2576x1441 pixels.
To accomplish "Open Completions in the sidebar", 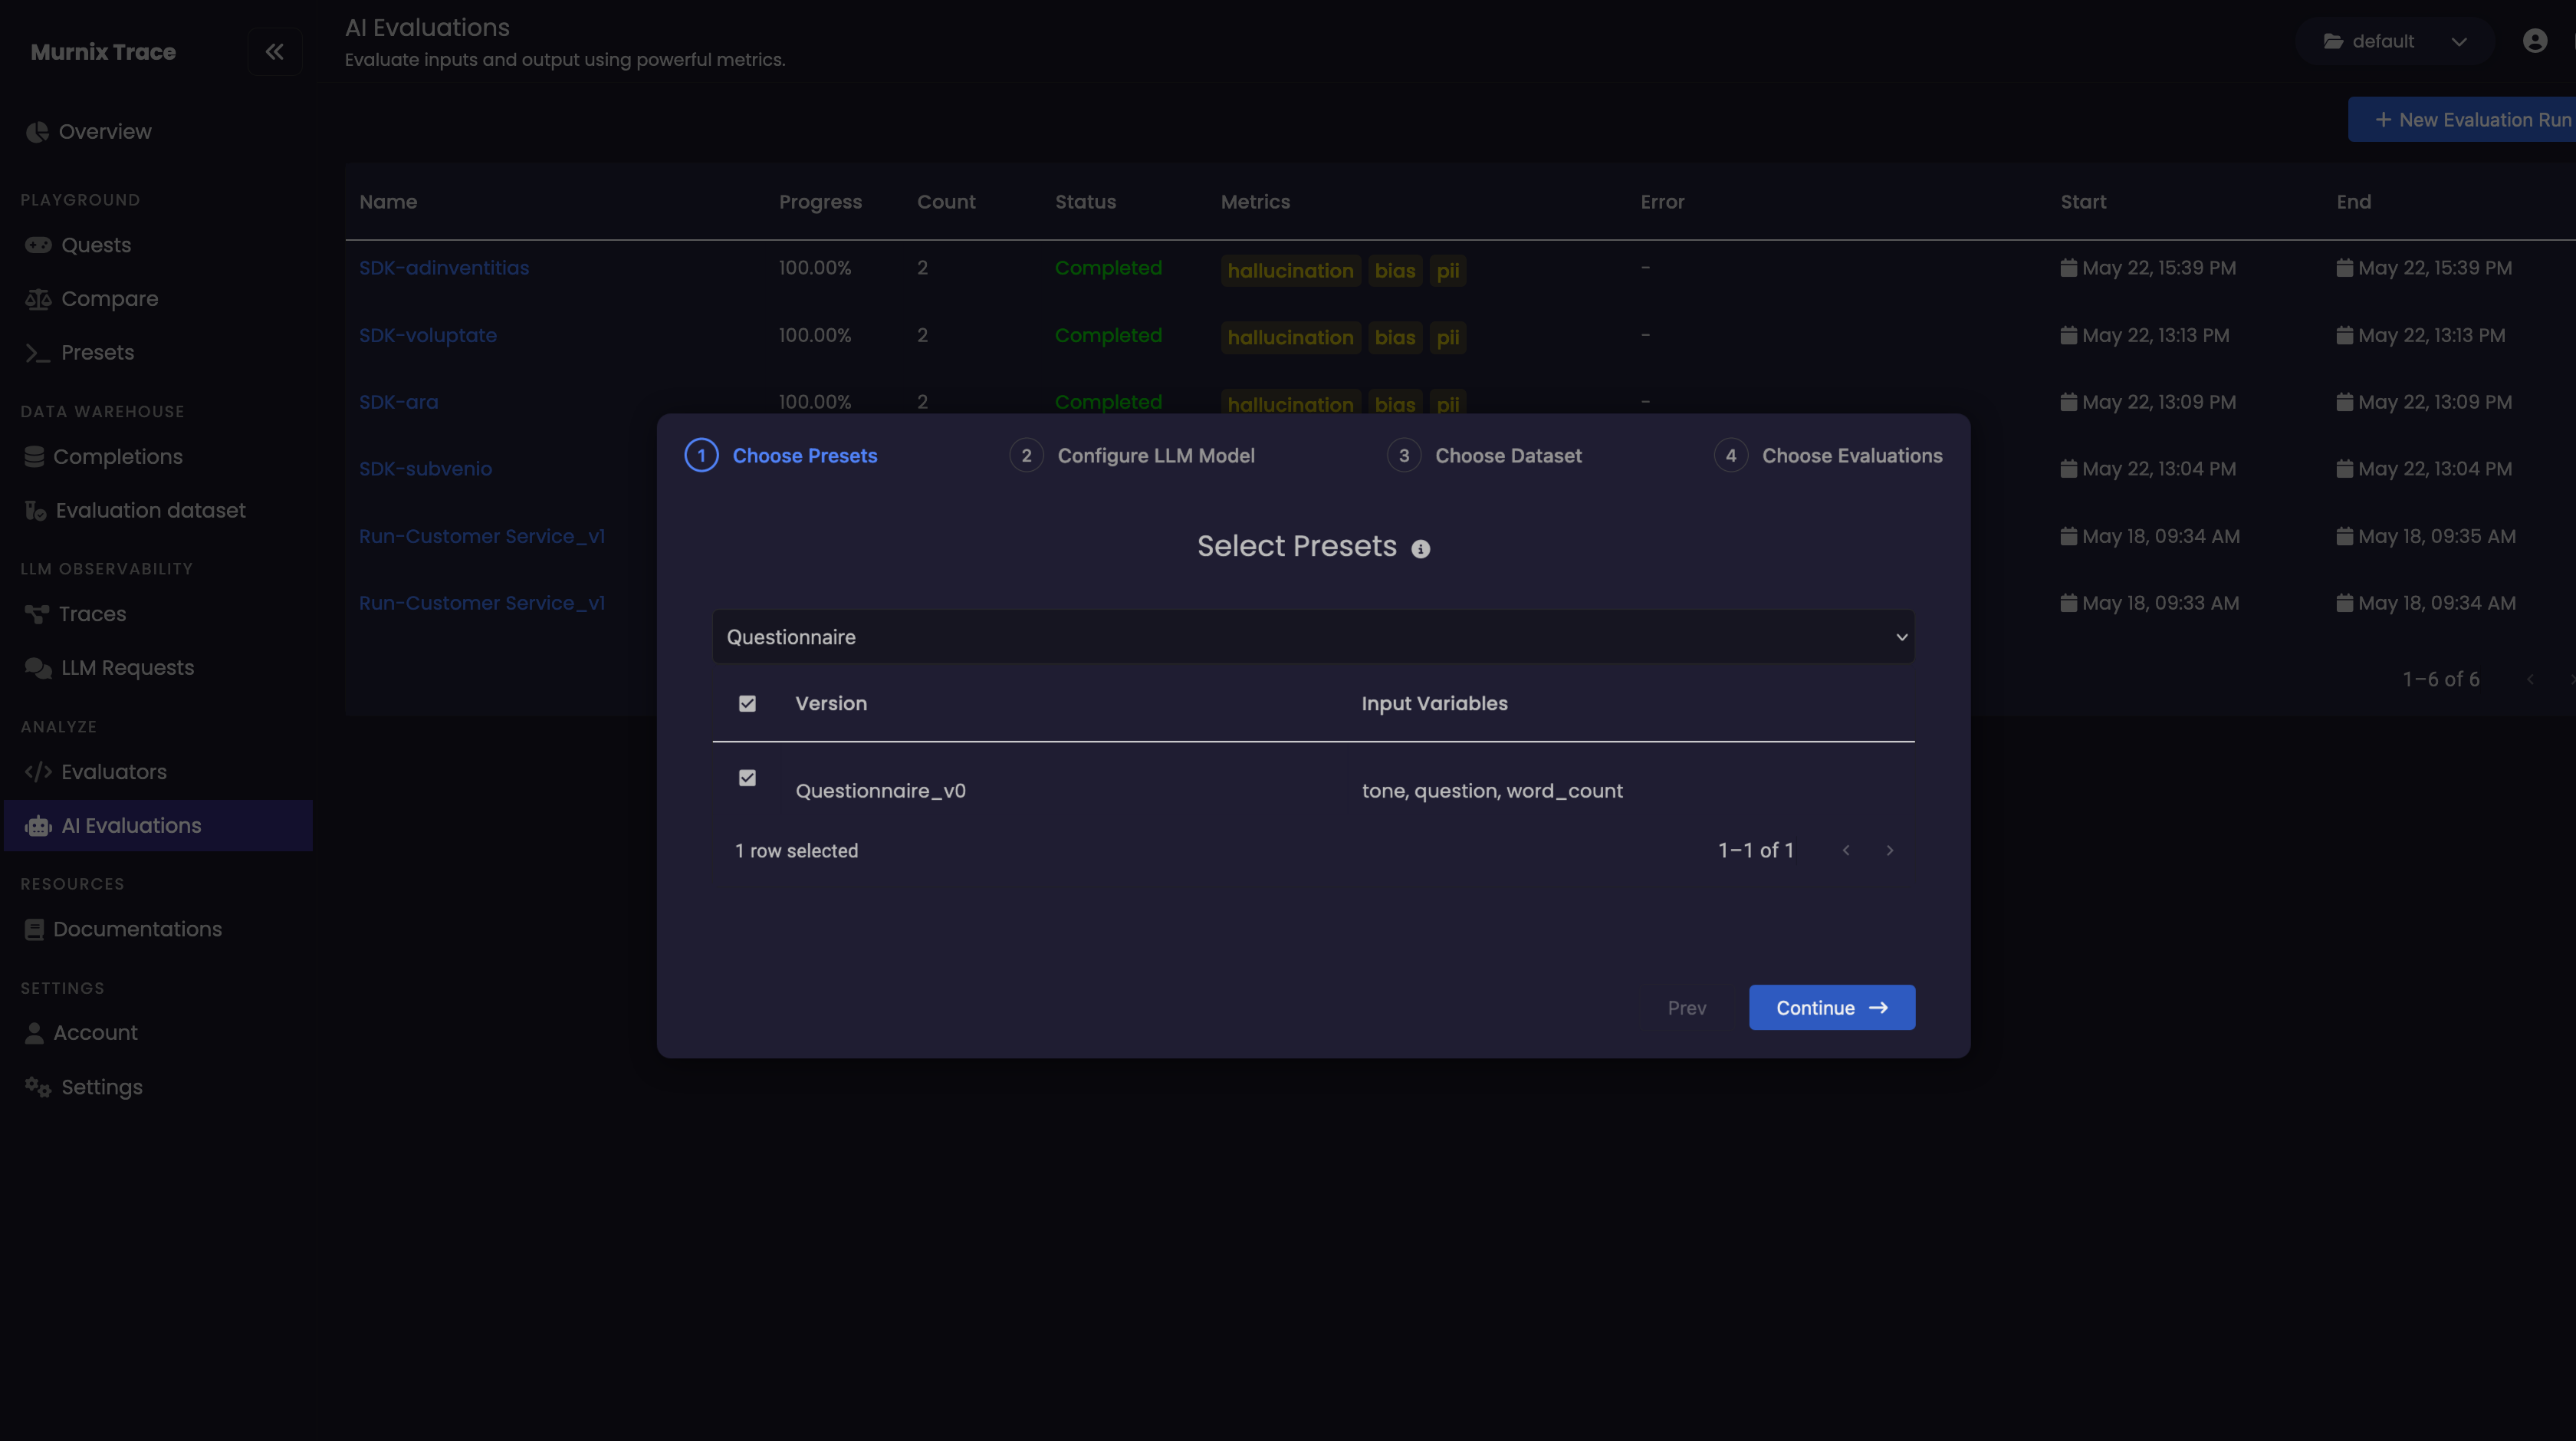I will point(118,457).
